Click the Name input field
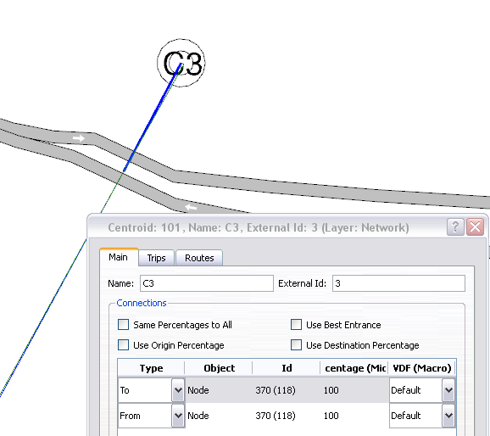The width and height of the screenshot is (490, 436). (x=207, y=283)
